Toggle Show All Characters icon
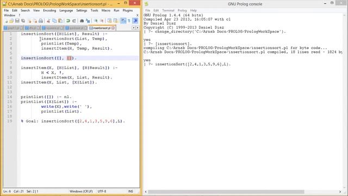Image resolution: width=348 pixels, height=196 pixels. [129, 21]
